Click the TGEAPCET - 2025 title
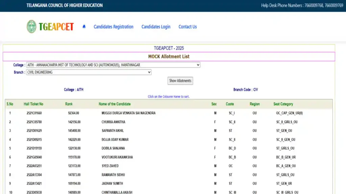 [x=169, y=48]
